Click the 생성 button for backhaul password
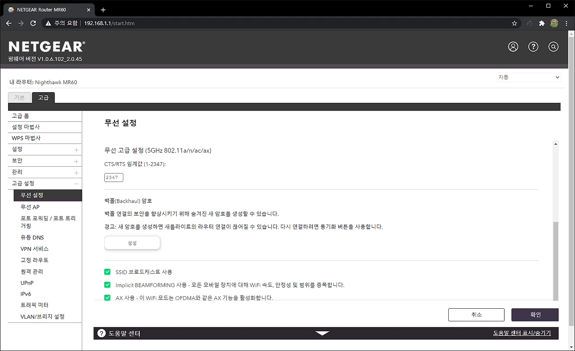The height and width of the screenshot is (351, 575). point(132,242)
